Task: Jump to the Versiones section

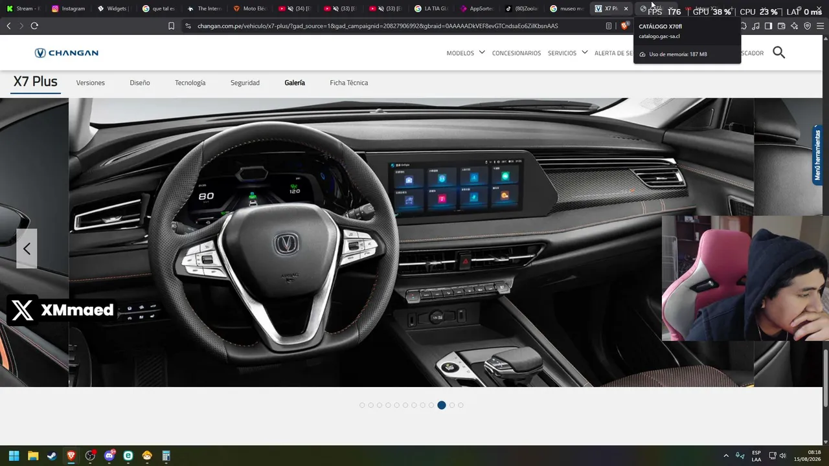Action: tap(90, 83)
